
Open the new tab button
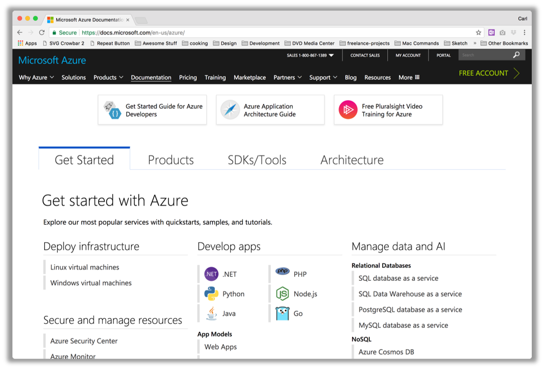pyautogui.click(x=141, y=20)
